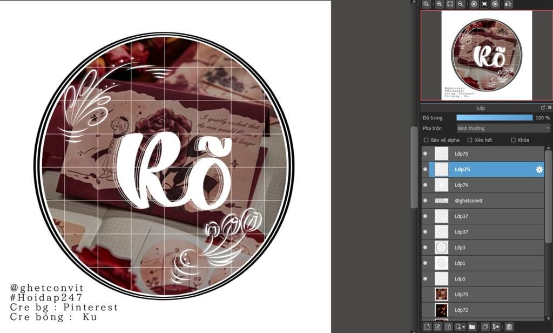Click the 100 % opacity value
Screen dimensions: 553x333
[543, 118]
